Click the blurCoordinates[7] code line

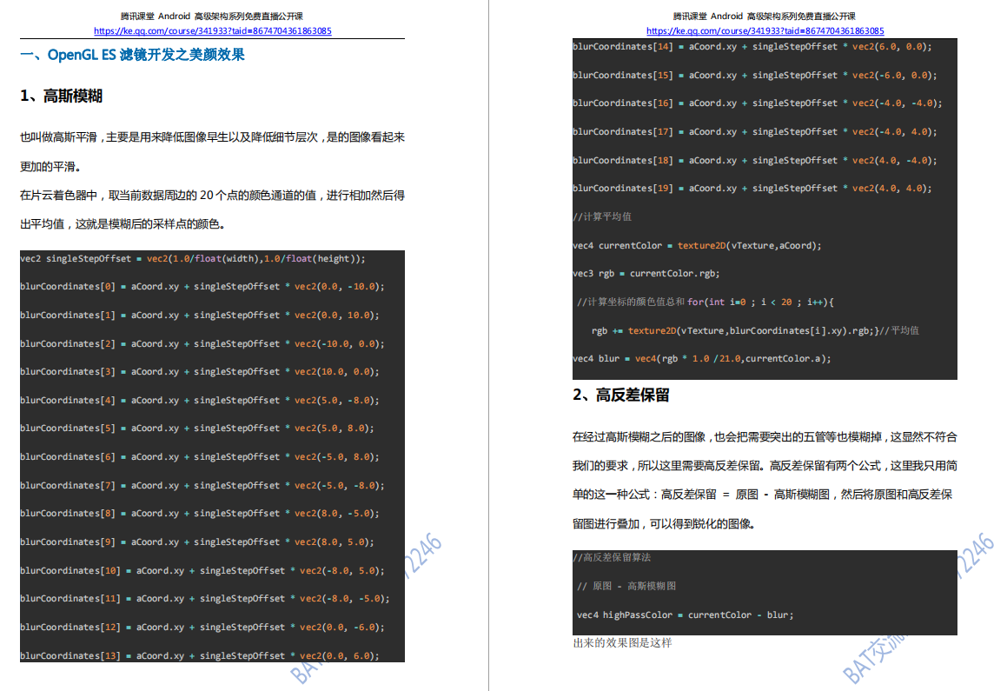(x=202, y=486)
